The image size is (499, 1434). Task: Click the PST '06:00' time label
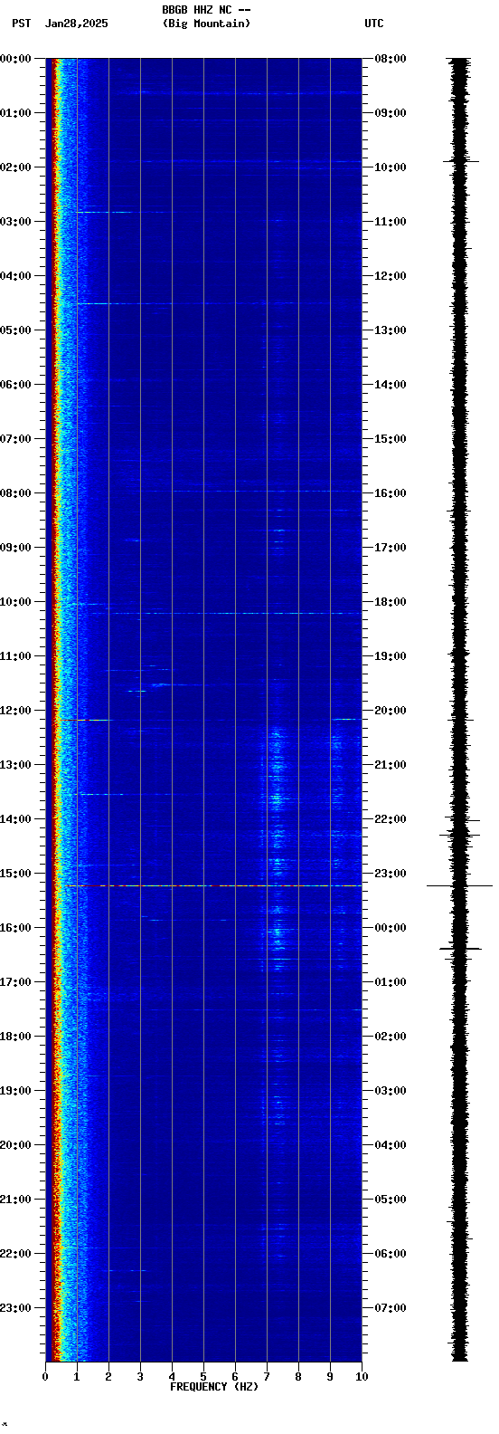click(15, 385)
